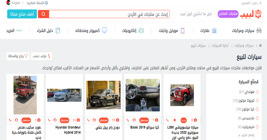Click the camera icon for إلكترونيات
This screenshot has width=267, height=140.
(x=141, y=31)
